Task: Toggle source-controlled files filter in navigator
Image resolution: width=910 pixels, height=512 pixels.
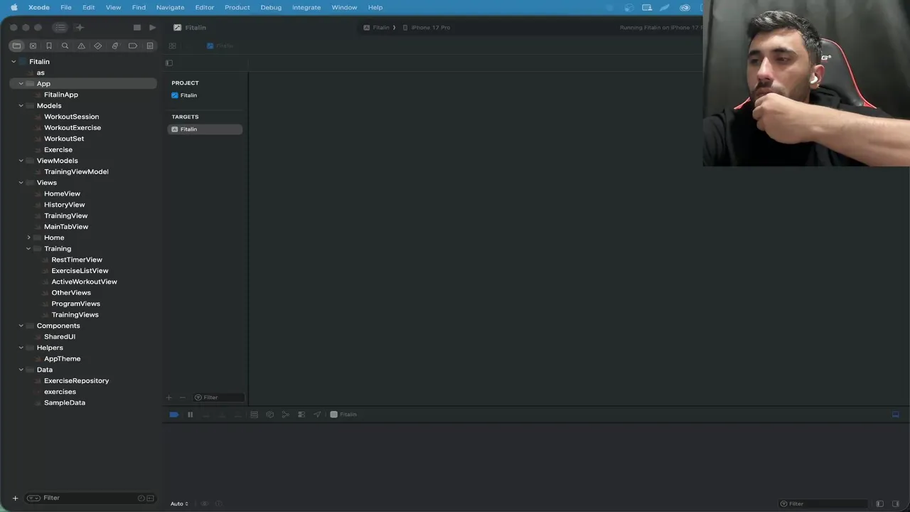Action: point(151,498)
